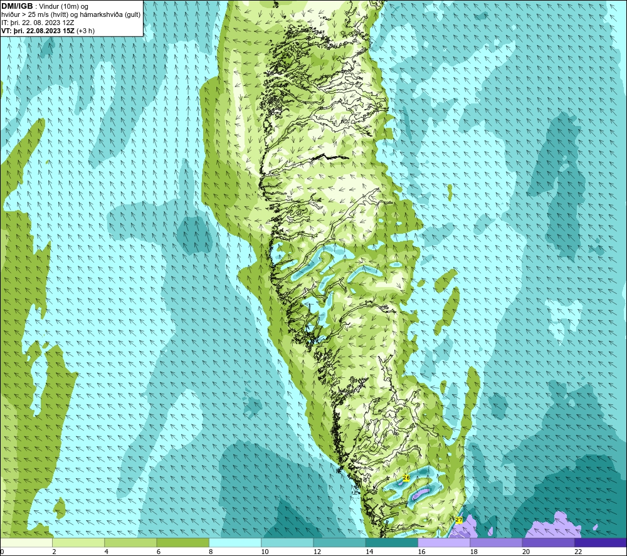Click the legend tick label '14'
The image size is (627, 556).
369,552
